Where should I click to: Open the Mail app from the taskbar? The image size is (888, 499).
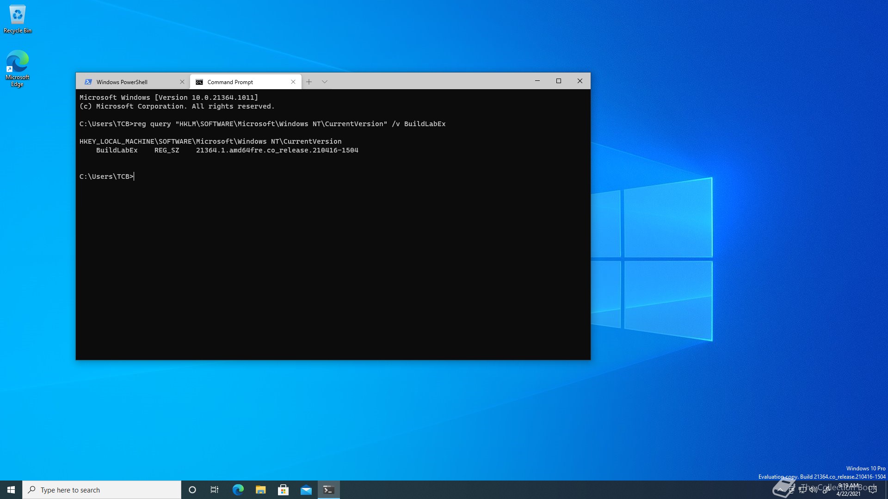[306, 490]
